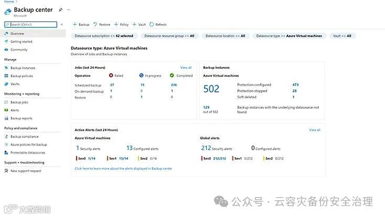Open Datasource type filter

click(289, 36)
